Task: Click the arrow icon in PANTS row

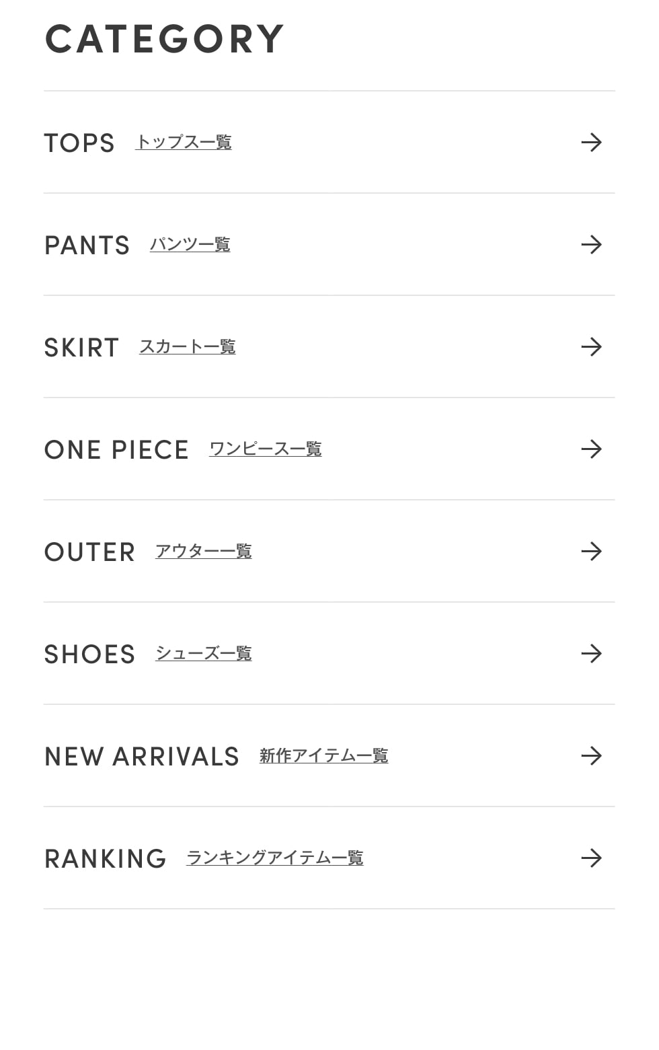Action: click(x=591, y=245)
